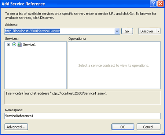165x135 pixels.
Task: Click the Discover button
Action: tap(147, 31)
